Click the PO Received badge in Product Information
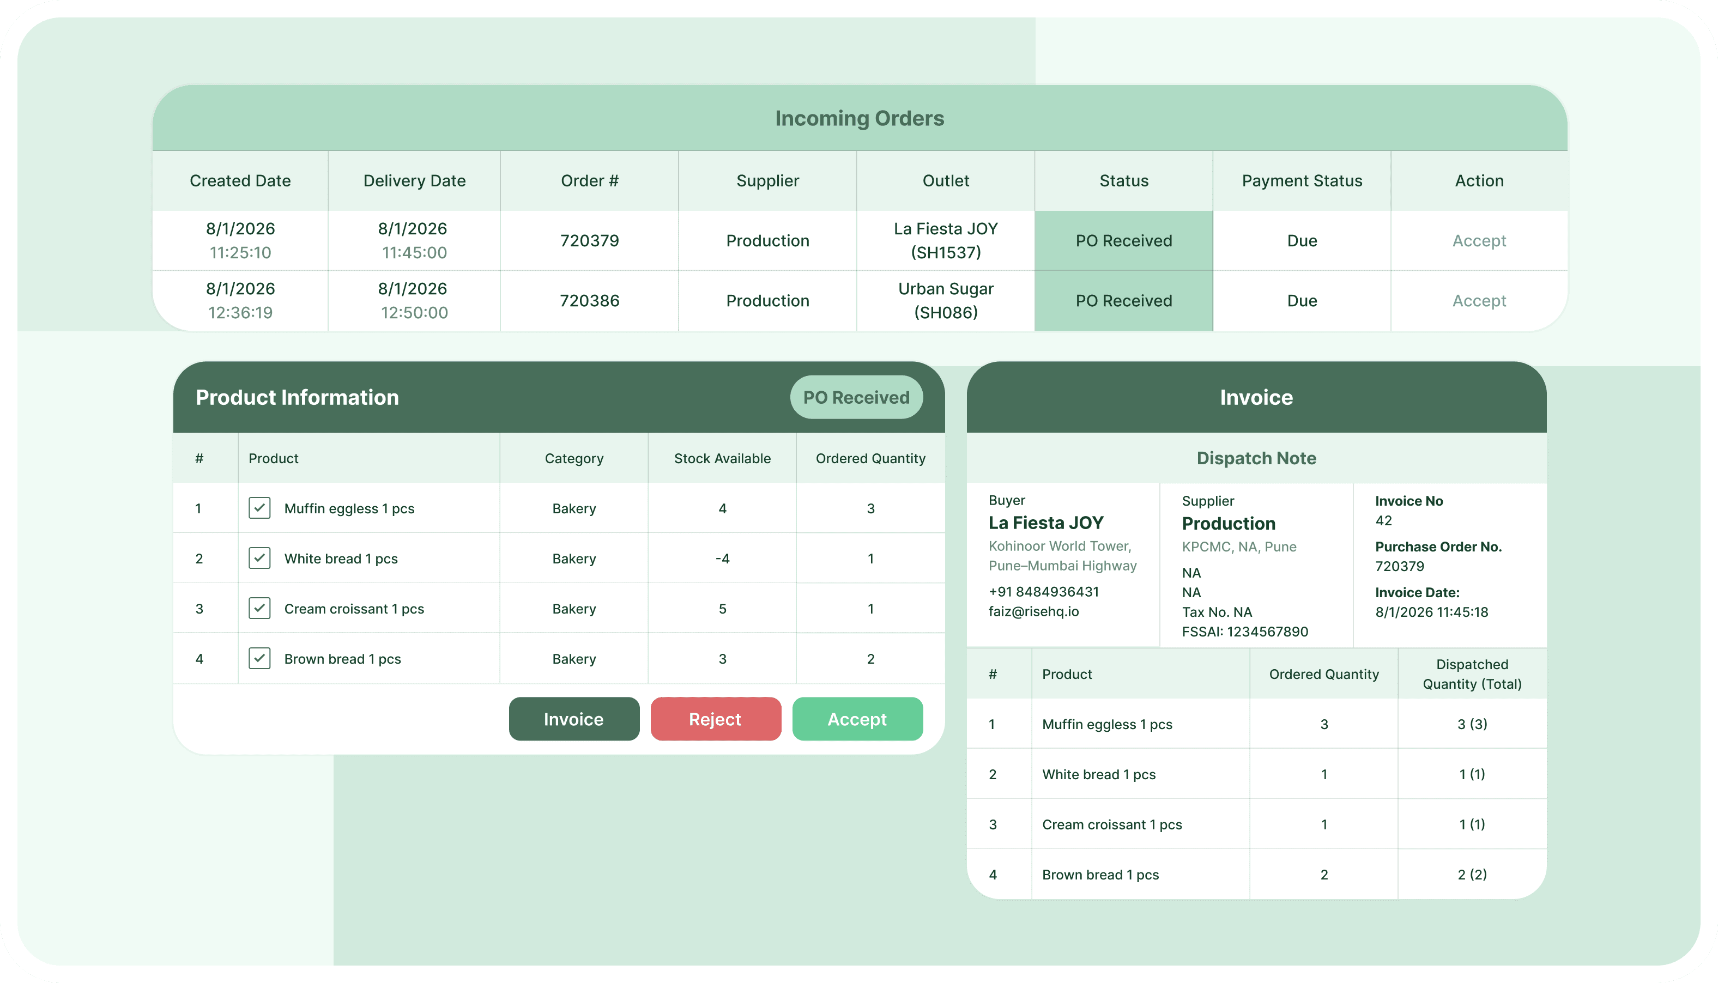Image resolution: width=1718 pixels, height=983 pixels. 856,397
